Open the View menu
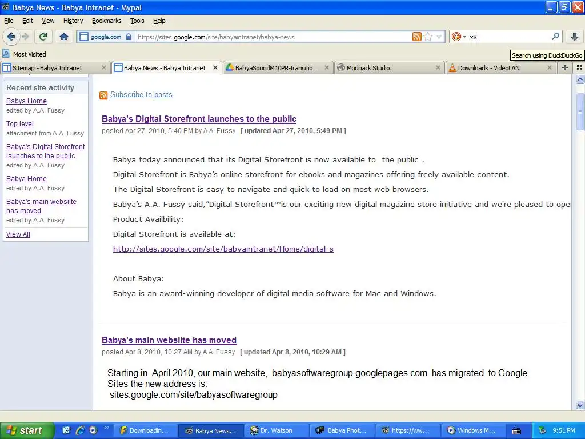 click(x=48, y=21)
